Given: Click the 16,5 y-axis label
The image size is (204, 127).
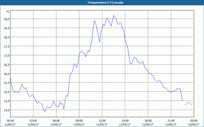Looking at the screenshot, I should click(7, 65).
